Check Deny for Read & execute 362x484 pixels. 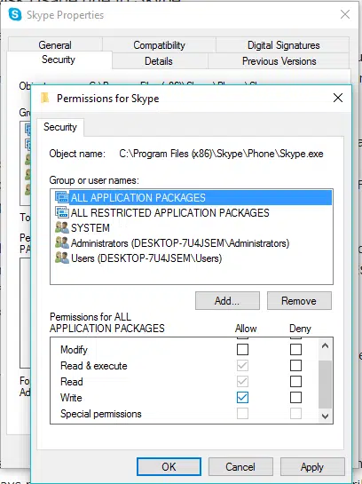pos(295,366)
